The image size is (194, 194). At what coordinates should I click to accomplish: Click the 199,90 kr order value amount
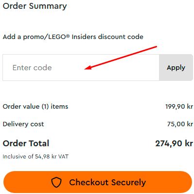click(x=179, y=107)
